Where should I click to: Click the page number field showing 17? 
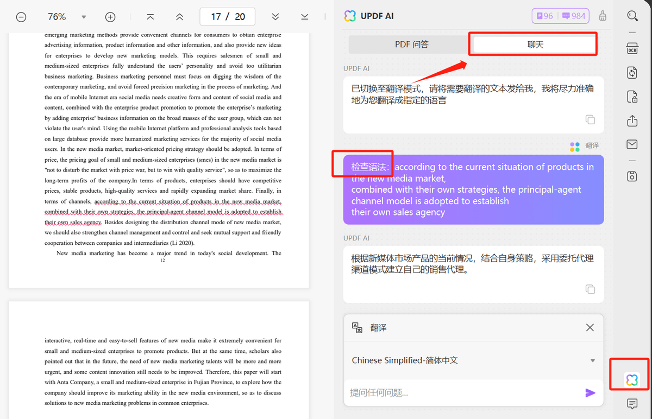(216, 17)
